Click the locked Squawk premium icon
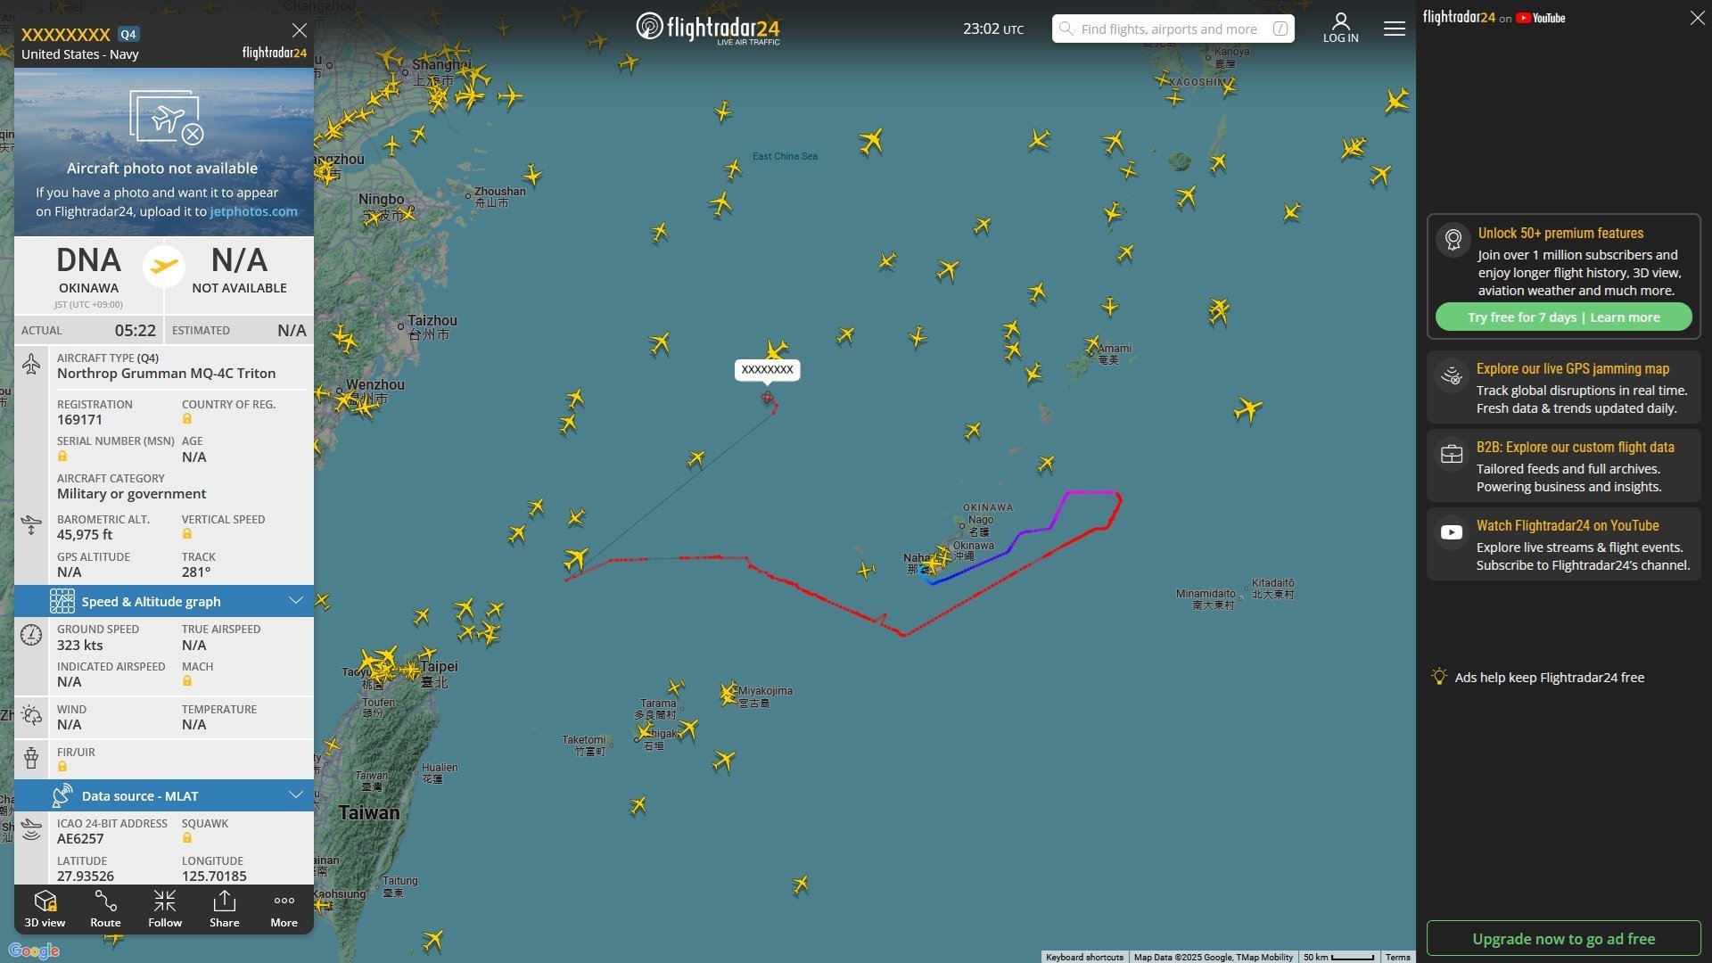 tap(187, 838)
